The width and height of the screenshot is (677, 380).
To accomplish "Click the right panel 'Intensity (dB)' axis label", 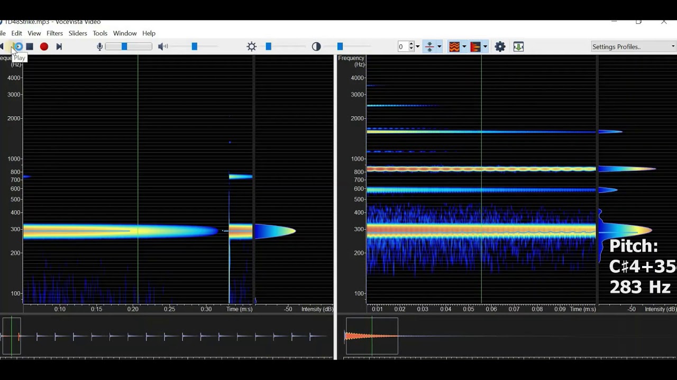I will [x=661, y=309].
